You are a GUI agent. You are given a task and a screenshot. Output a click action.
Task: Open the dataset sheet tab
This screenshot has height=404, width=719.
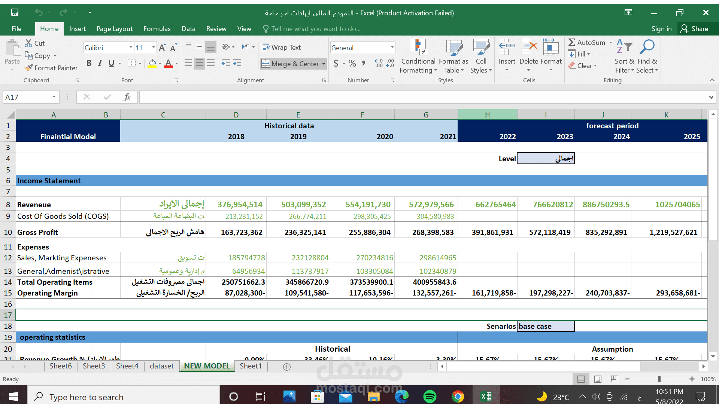click(162, 366)
